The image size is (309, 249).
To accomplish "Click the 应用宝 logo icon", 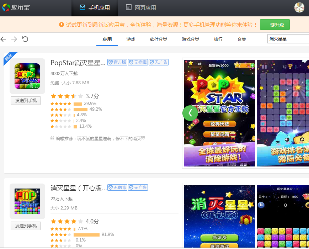I will (x=6, y=8).
